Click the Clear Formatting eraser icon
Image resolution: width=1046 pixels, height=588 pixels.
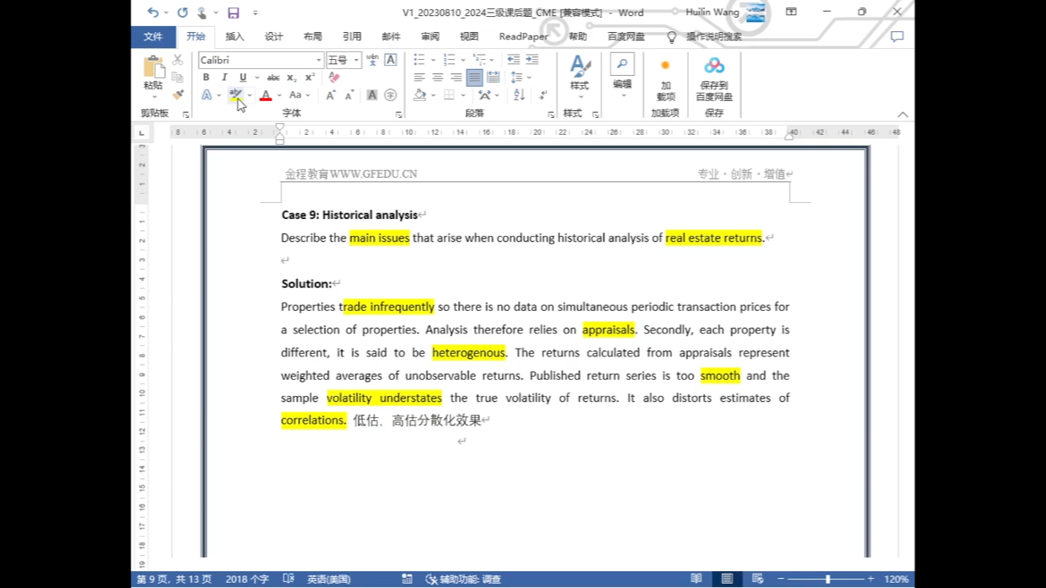click(334, 78)
